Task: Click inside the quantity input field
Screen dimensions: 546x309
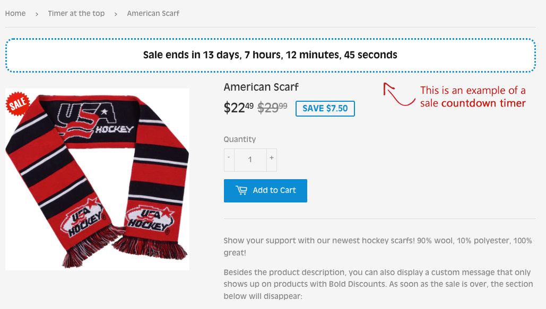Action: (x=250, y=160)
